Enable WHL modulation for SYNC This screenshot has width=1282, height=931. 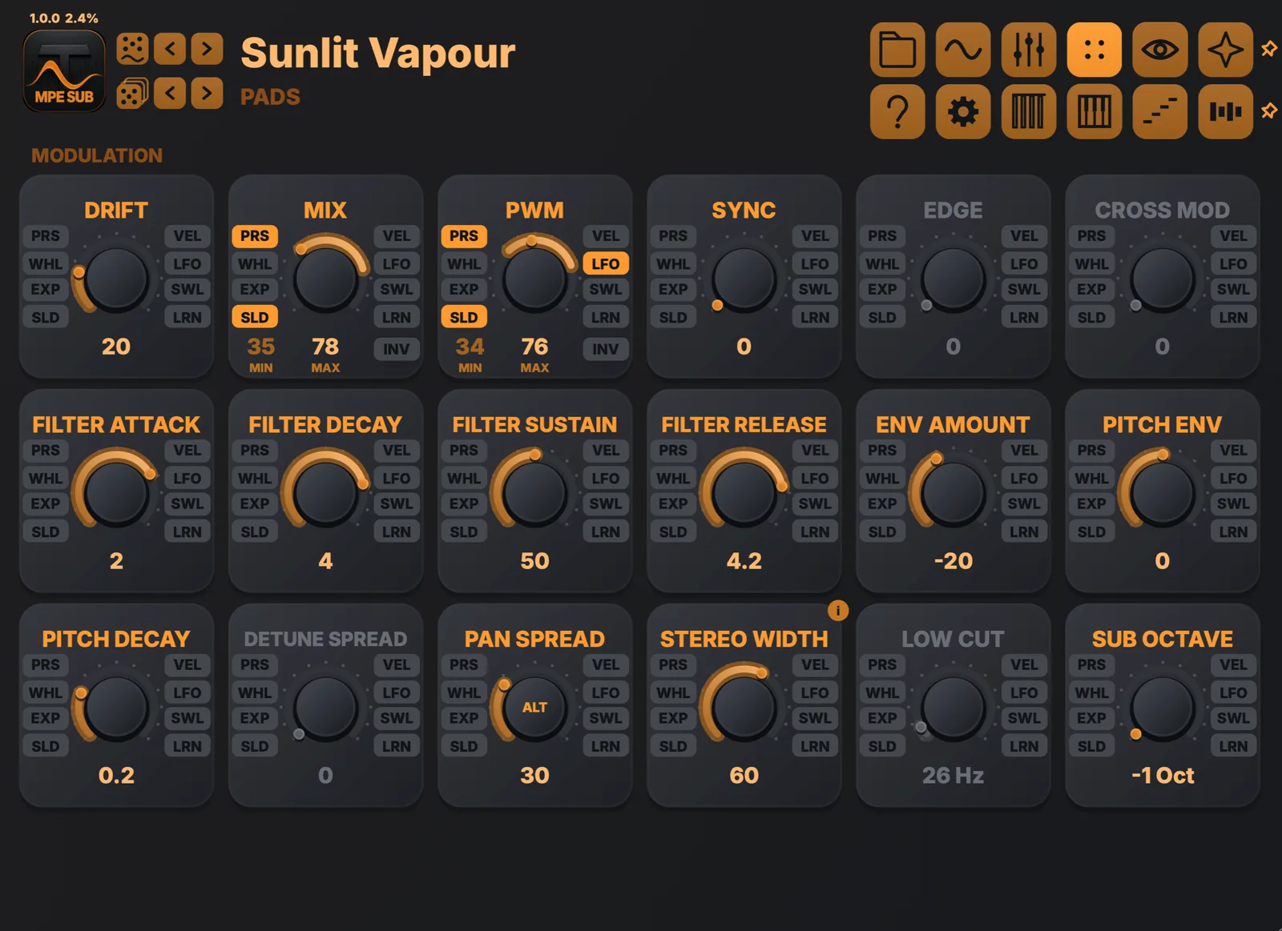pos(673,263)
